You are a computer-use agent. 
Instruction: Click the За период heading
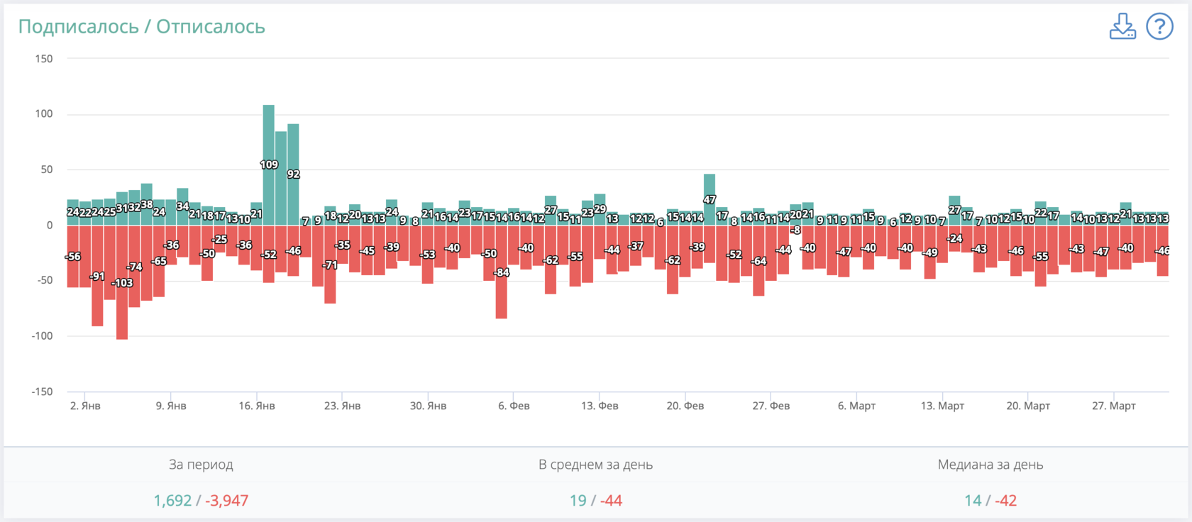coord(201,465)
